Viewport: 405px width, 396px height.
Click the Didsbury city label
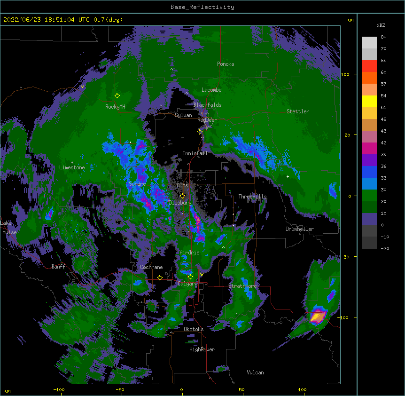[180, 203]
